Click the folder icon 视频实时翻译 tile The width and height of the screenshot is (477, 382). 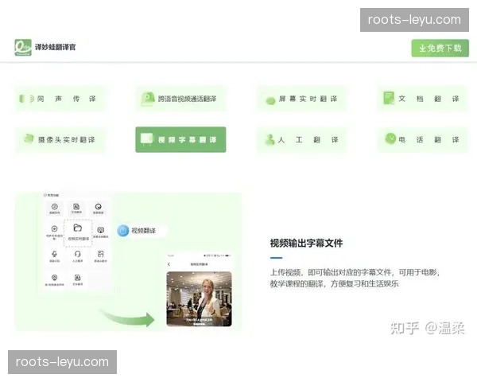click(x=78, y=232)
